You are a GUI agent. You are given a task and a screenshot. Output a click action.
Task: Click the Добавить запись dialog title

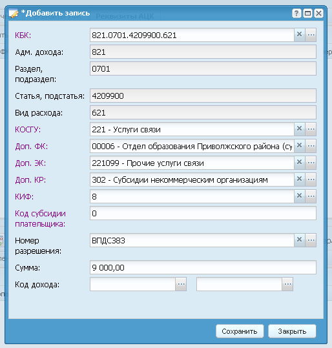56,13
